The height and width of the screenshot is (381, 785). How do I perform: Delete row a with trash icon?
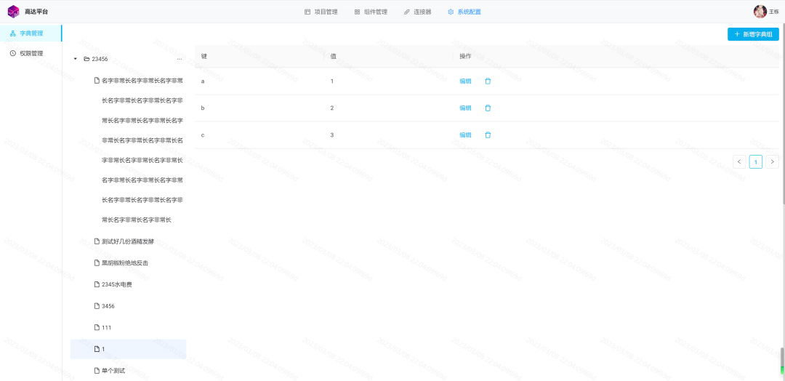pyautogui.click(x=488, y=81)
